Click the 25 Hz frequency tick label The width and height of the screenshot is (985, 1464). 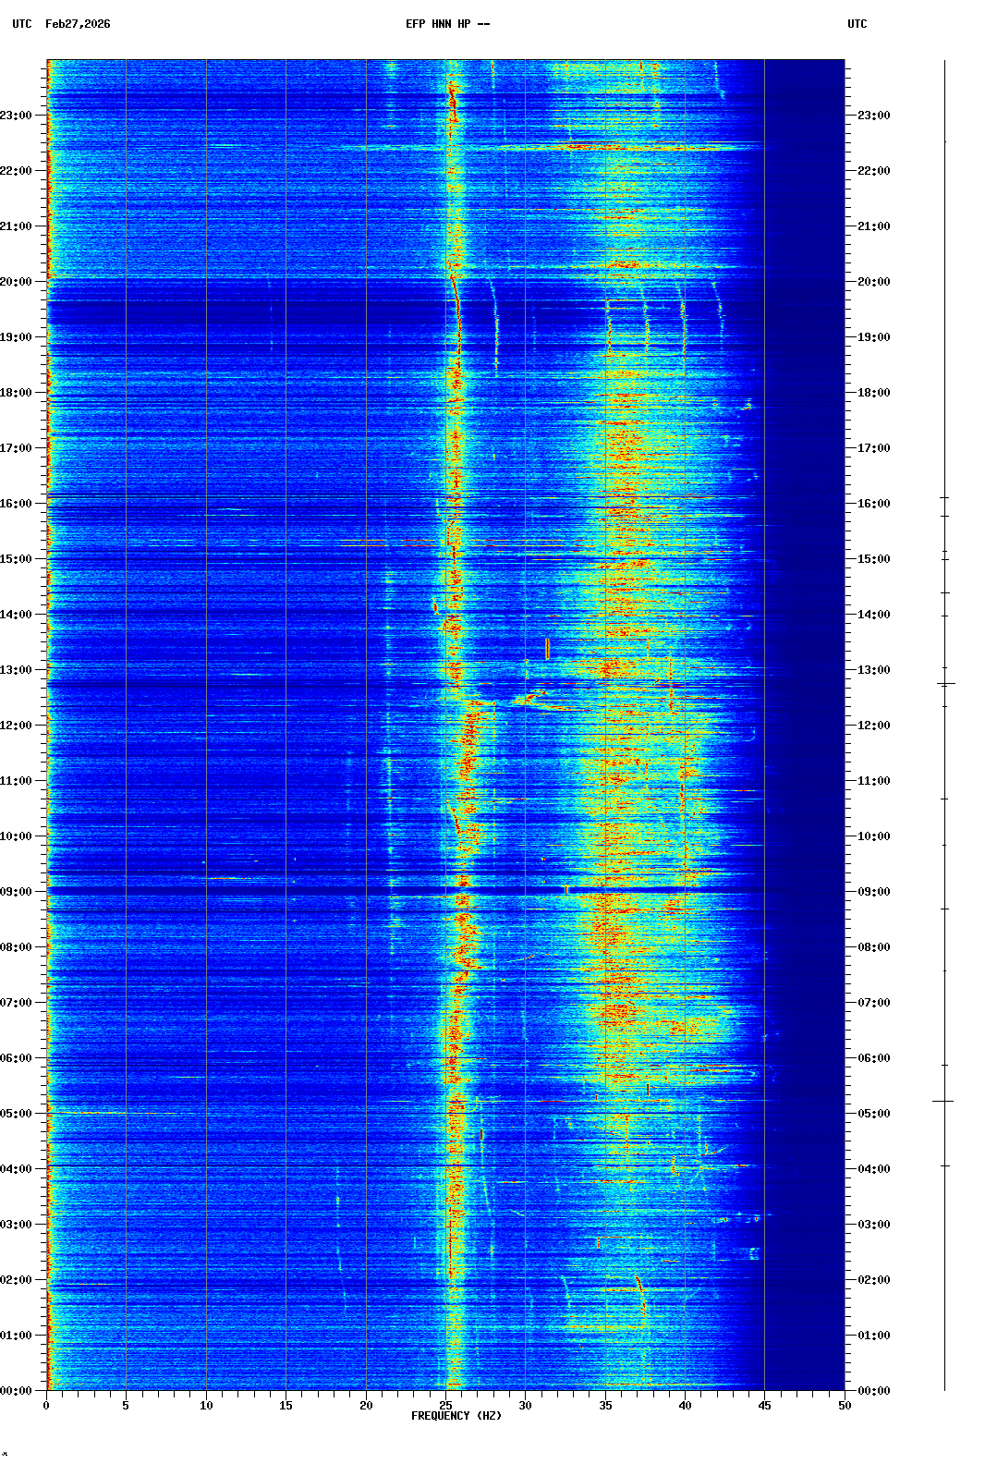click(445, 1406)
